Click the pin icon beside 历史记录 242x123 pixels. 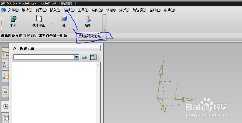15,48
